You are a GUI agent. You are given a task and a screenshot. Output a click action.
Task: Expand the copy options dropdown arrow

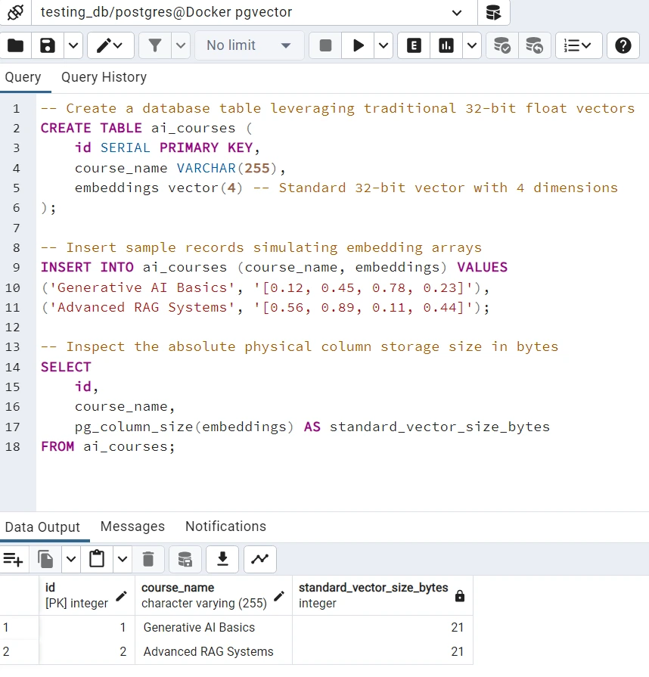[x=71, y=559]
